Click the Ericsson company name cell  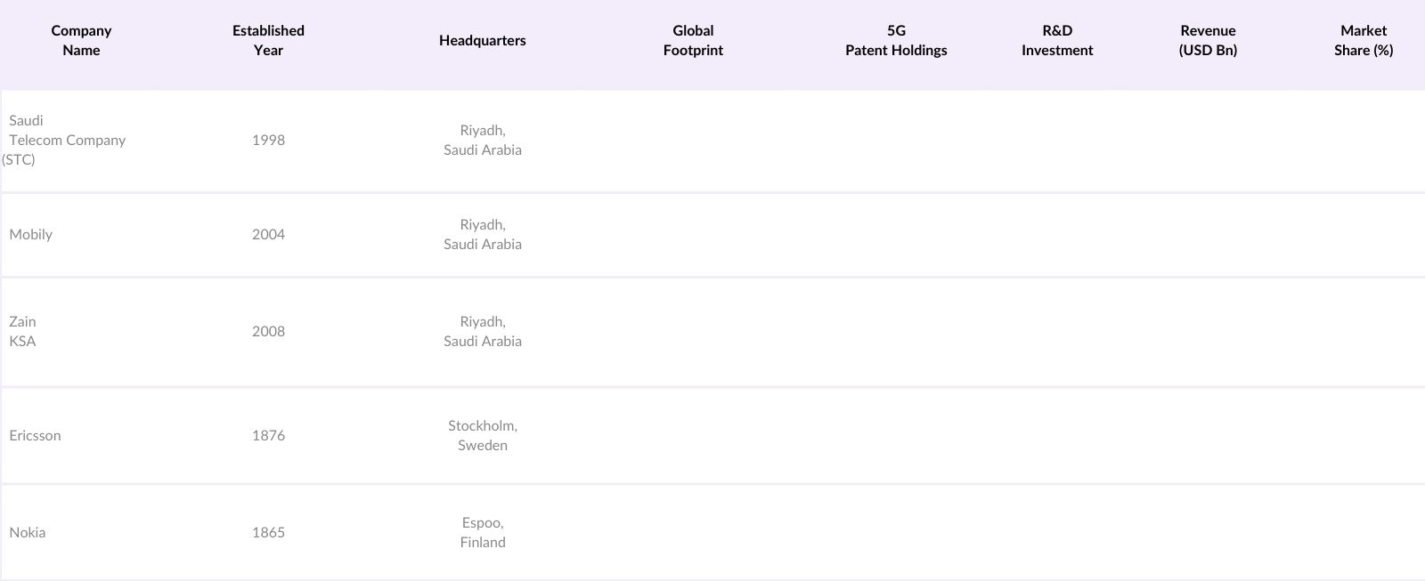click(x=36, y=436)
